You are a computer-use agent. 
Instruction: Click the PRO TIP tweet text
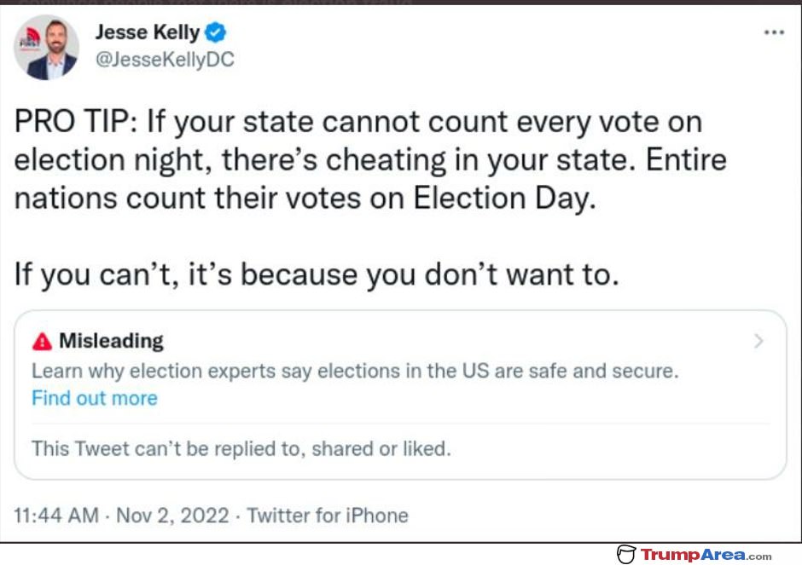pyautogui.click(x=370, y=160)
